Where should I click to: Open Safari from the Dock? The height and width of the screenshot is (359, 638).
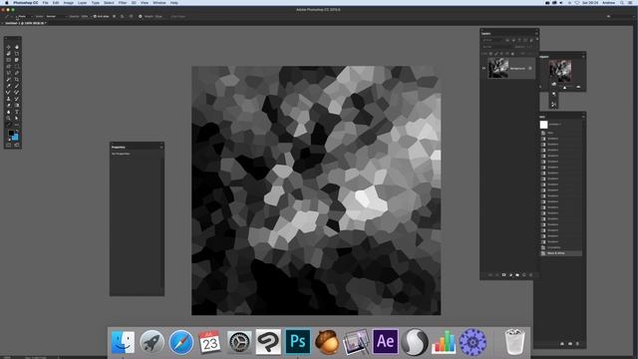[181, 342]
